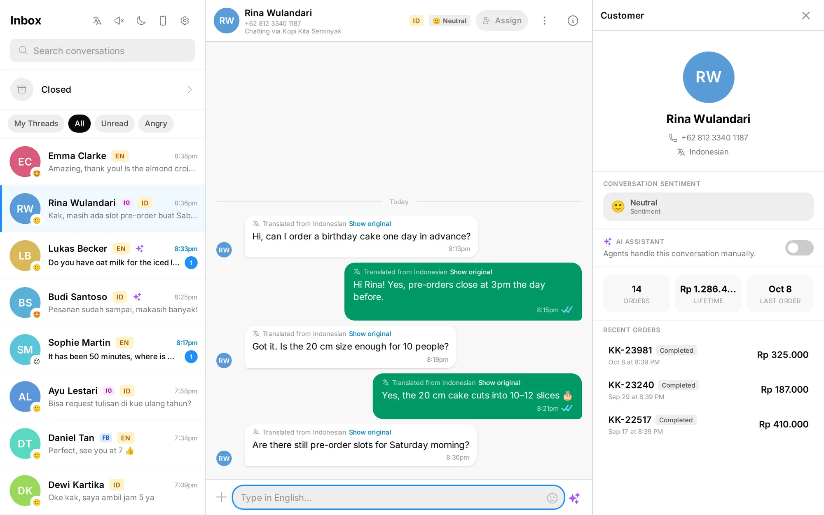The height and width of the screenshot is (515, 824).
Task: Click the AI sparkle icon next to composer
Action: pos(574,498)
